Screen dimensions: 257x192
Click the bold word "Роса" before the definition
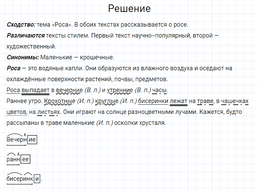point(13,68)
